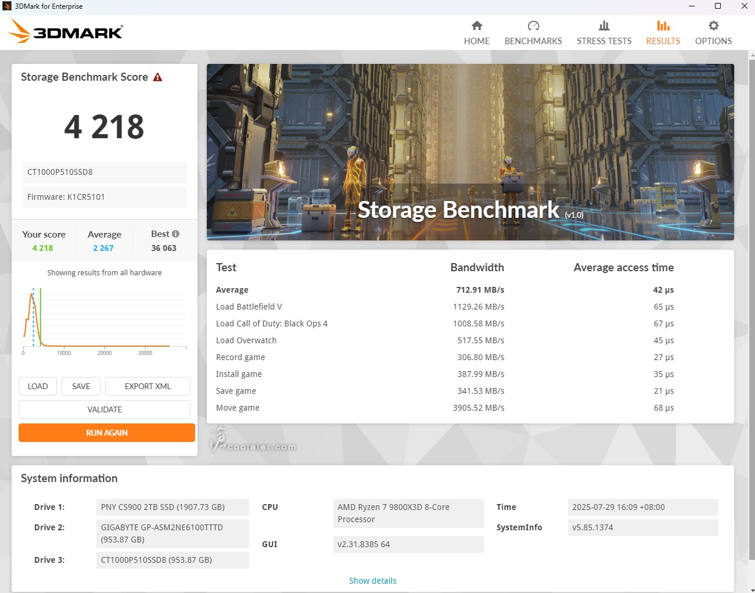
Task: Click the Install game row
Action: (x=445, y=374)
